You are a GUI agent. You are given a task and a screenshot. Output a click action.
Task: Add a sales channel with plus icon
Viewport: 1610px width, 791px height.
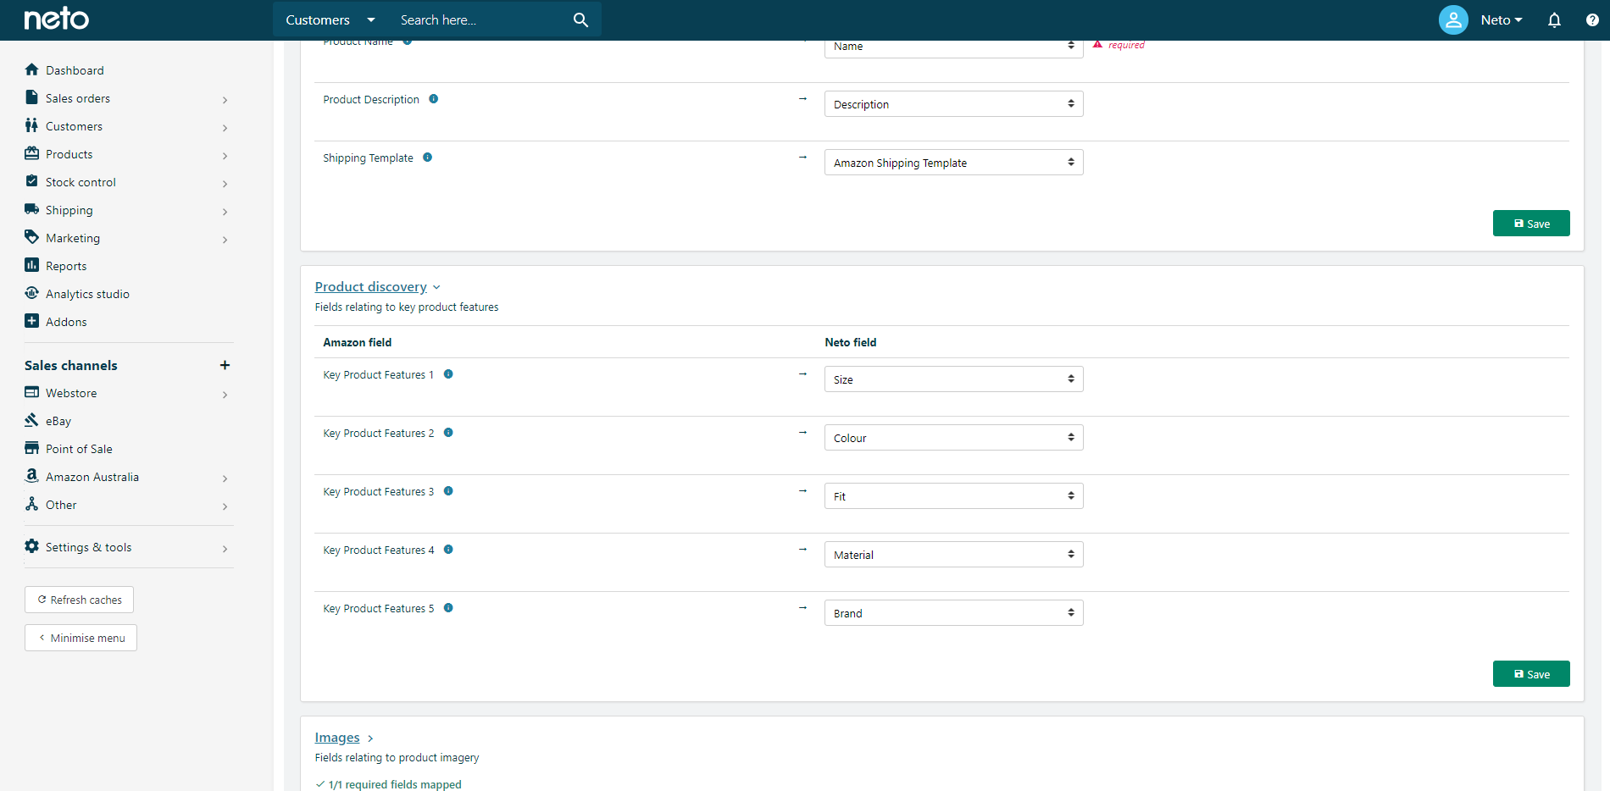coord(225,365)
